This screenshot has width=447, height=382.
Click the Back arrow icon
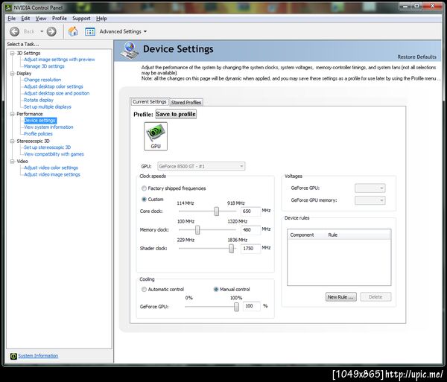pos(14,31)
